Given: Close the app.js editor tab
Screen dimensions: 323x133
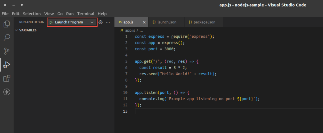Looking at the screenshot, I should [144, 22].
